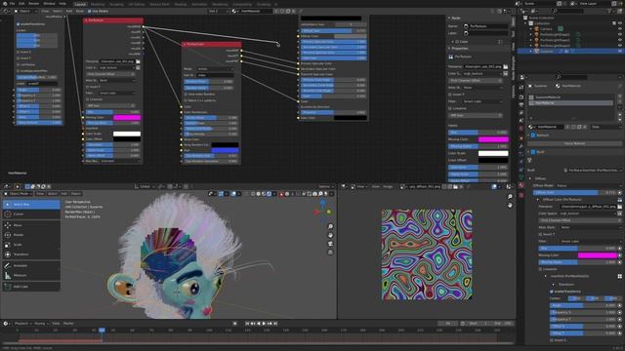Click white Color Scale swatch in Node sidebar
Image resolution: width=625 pixels, height=351 pixels.
493,153
